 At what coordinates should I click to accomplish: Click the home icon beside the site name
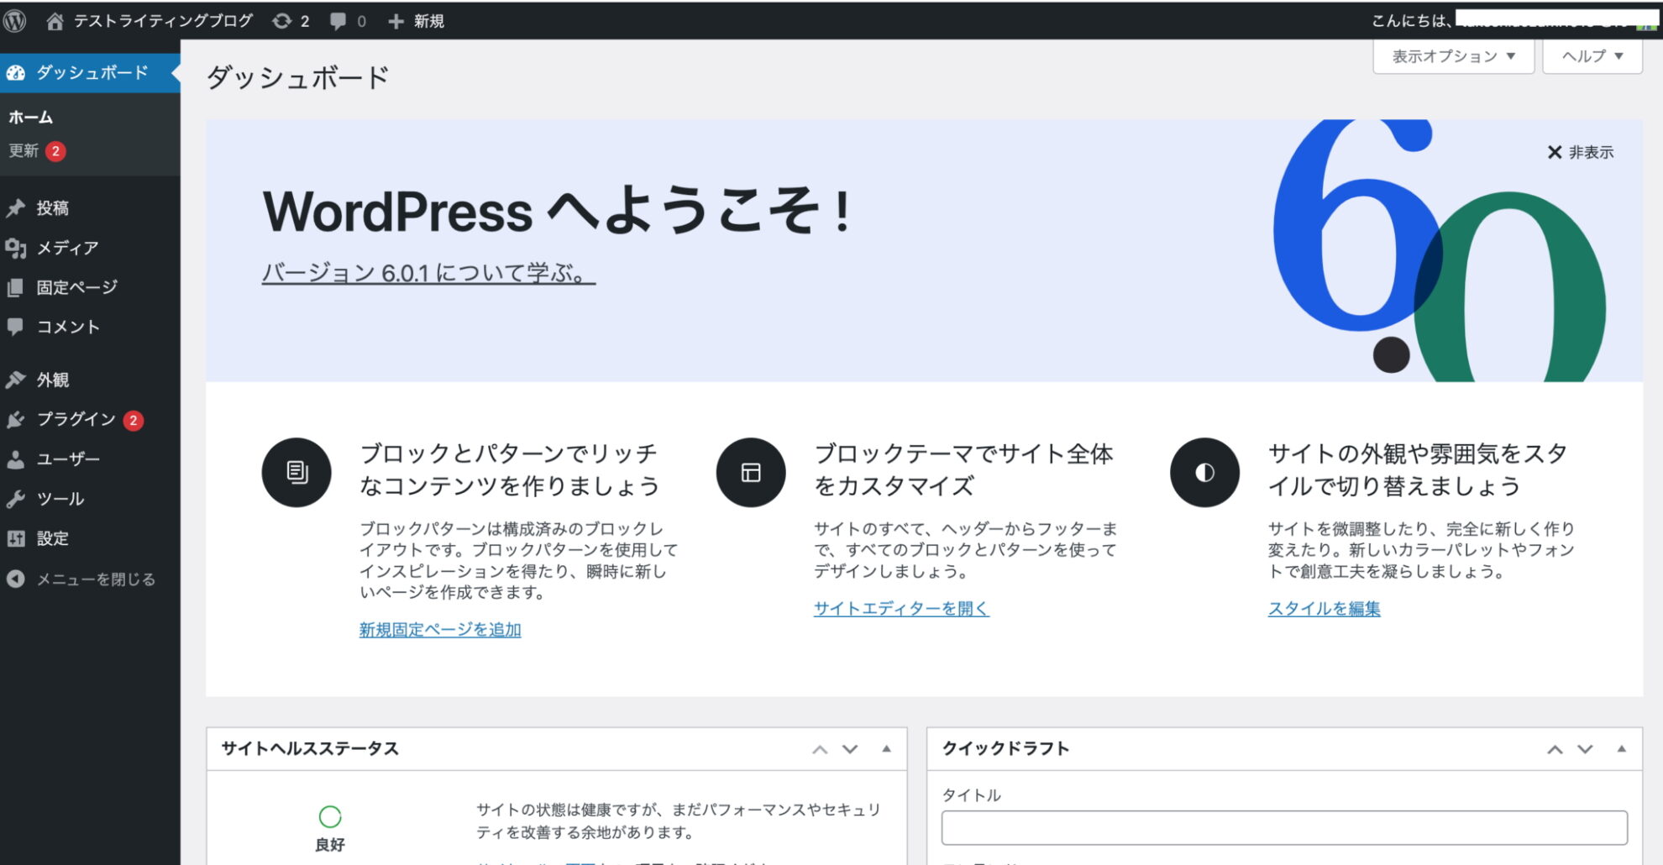pyautogui.click(x=55, y=21)
